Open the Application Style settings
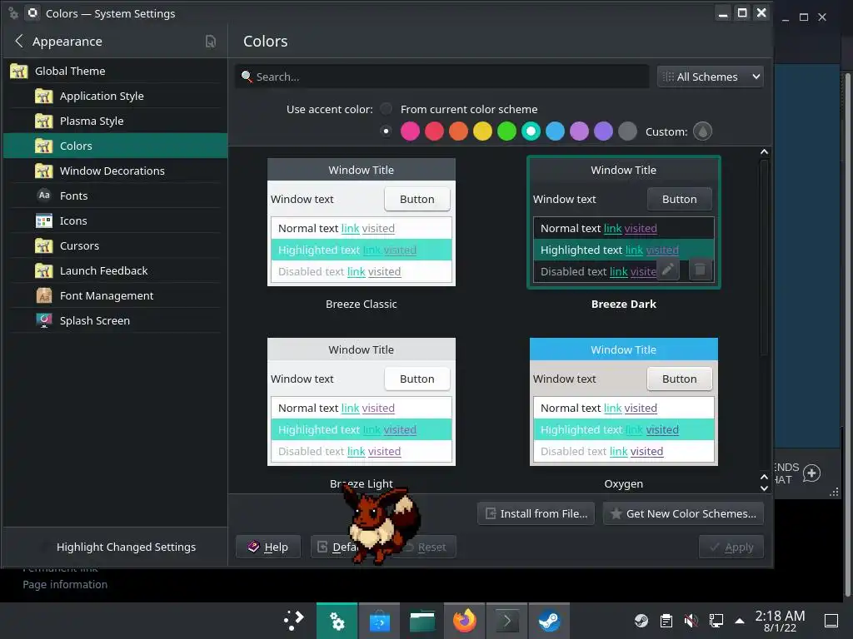Viewport: 853px width, 639px height. (115, 97)
